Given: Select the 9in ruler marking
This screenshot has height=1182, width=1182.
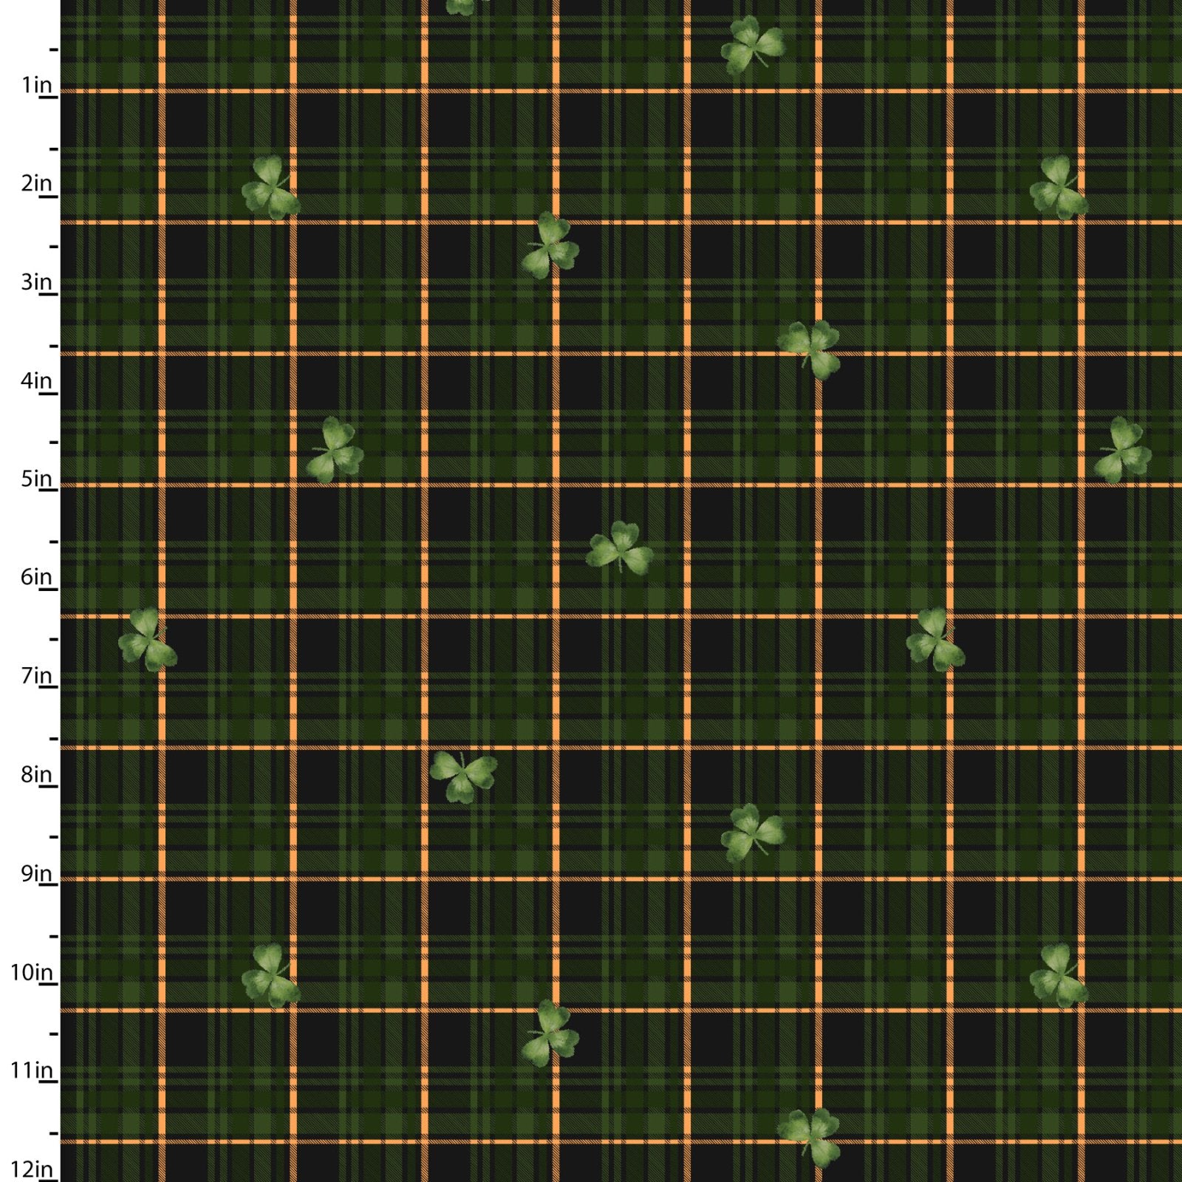Looking at the screenshot, I should [37, 874].
